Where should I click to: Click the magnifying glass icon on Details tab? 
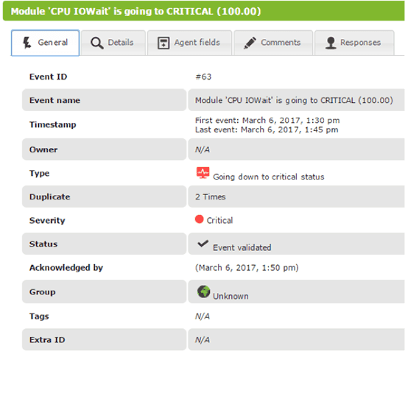tap(97, 43)
